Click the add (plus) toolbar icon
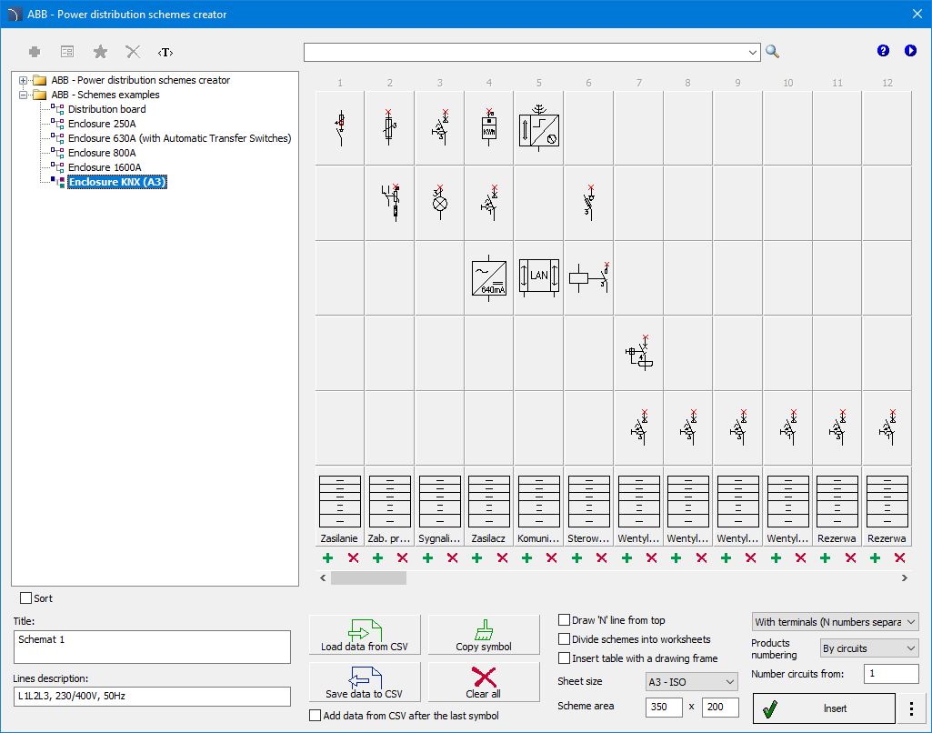 coord(35,53)
